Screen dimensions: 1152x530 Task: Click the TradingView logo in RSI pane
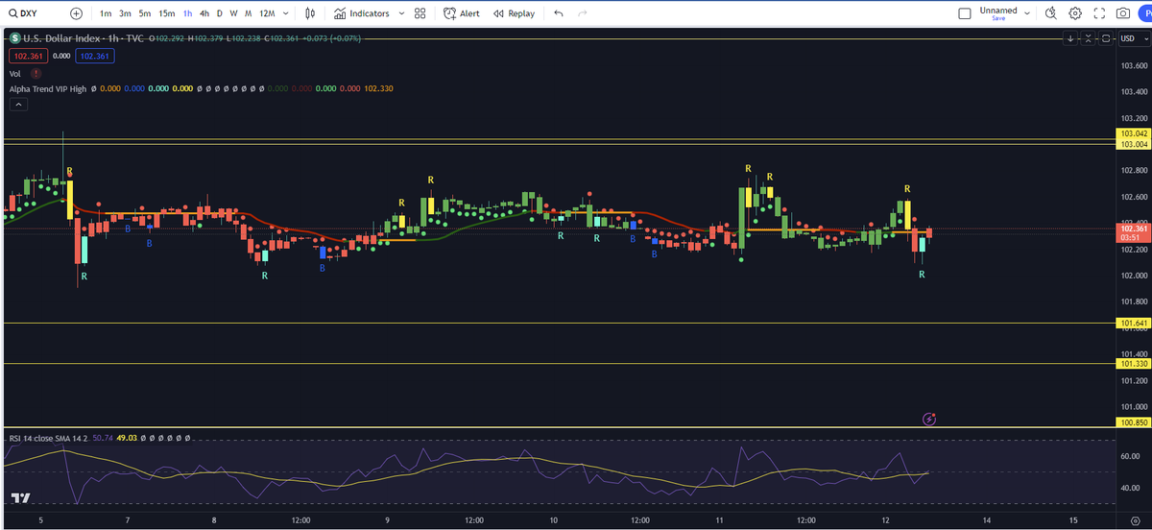pos(20,497)
